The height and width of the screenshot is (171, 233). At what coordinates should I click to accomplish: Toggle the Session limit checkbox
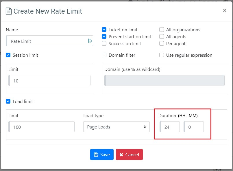tap(8, 55)
